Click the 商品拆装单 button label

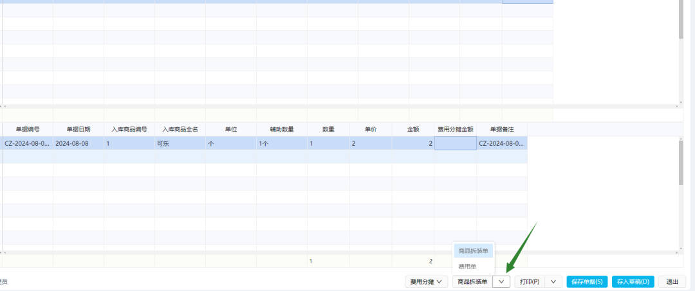click(x=472, y=282)
